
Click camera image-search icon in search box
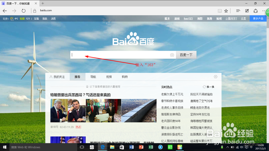172,55
